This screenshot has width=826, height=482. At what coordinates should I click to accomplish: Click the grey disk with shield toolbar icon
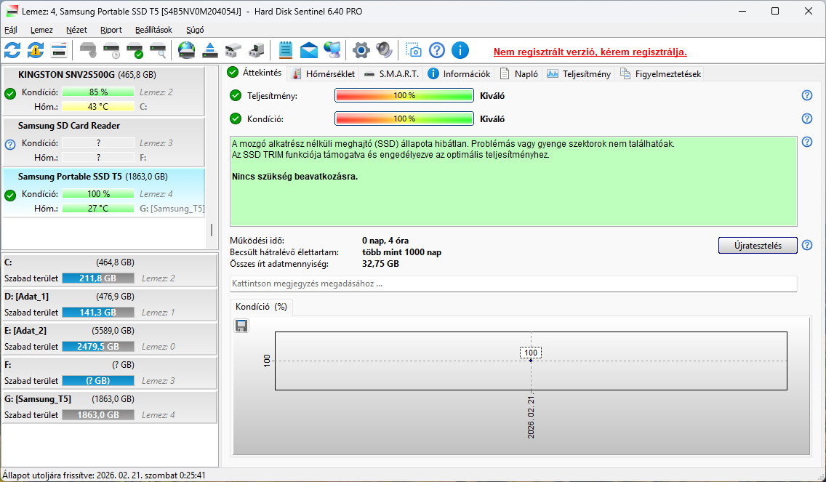pyautogui.click(x=89, y=51)
